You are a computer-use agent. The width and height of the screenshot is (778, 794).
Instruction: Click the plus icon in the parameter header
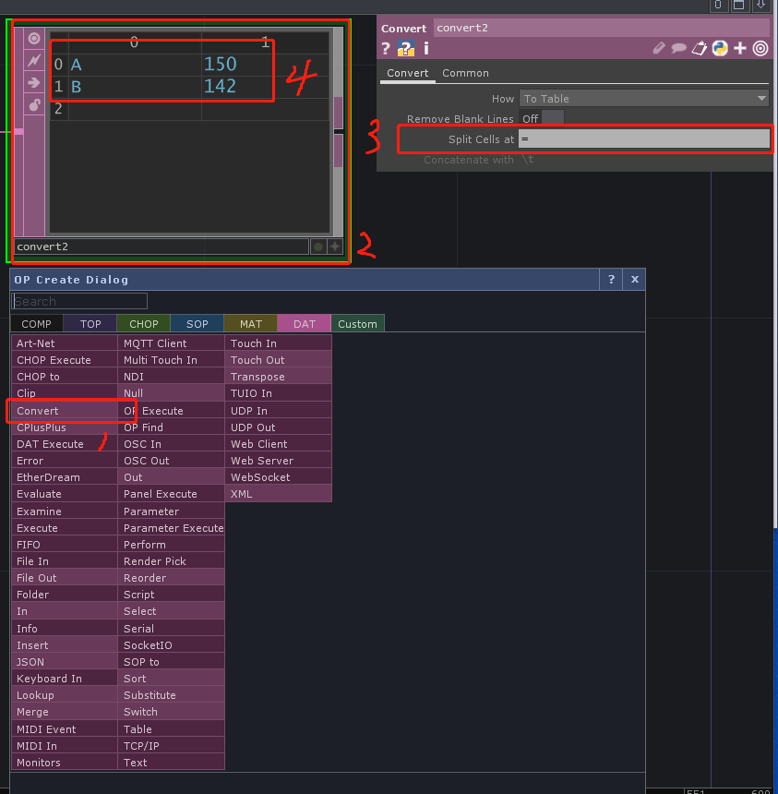point(741,48)
